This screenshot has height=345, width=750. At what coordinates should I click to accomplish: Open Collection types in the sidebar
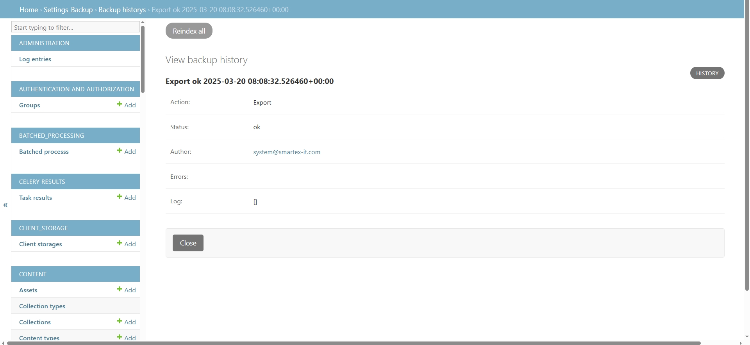[x=42, y=306]
